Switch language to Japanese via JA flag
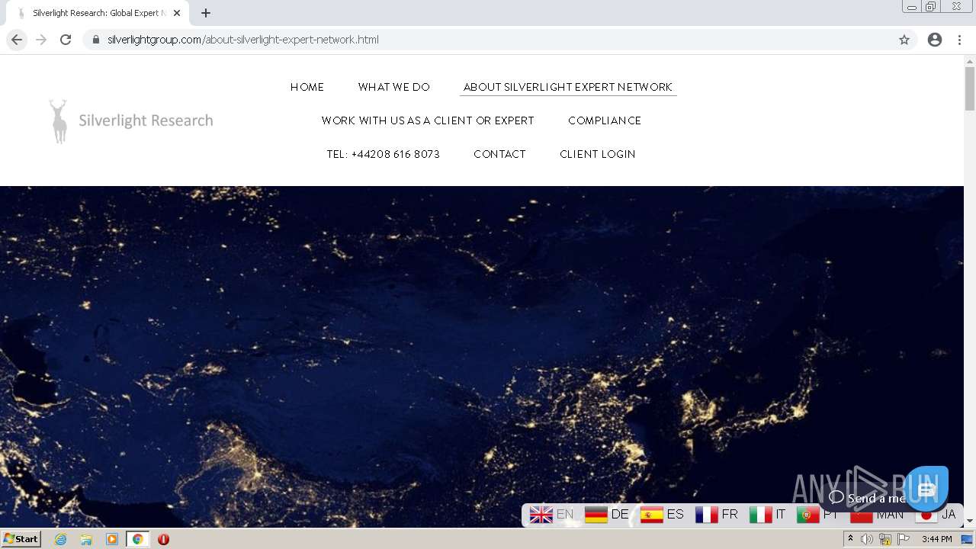This screenshot has height=549, width=976. pyautogui.click(x=936, y=515)
